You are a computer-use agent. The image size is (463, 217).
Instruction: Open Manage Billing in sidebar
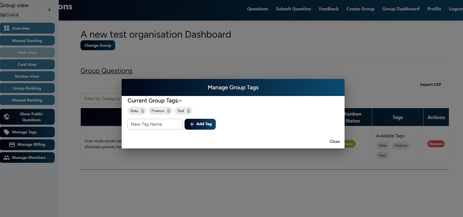(x=27, y=145)
